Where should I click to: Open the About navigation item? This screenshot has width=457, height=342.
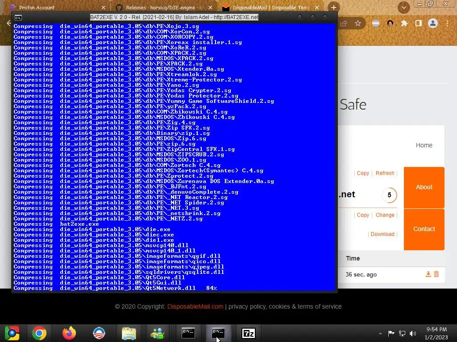pyautogui.click(x=424, y=187)
